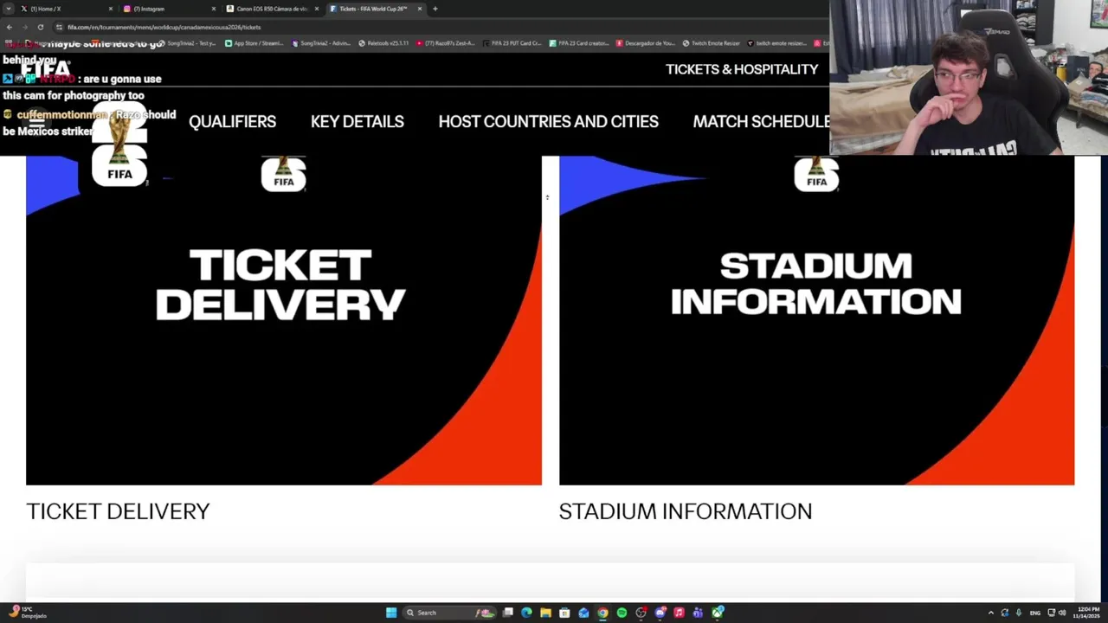1108x623 pixels.
Task: Launch Microsoft Edge from the taskbar
Action: click(526, 613)
